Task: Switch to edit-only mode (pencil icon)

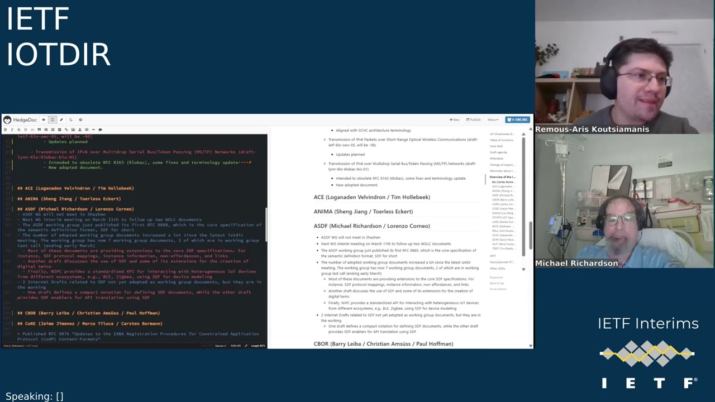Action: tap(61, 119)
